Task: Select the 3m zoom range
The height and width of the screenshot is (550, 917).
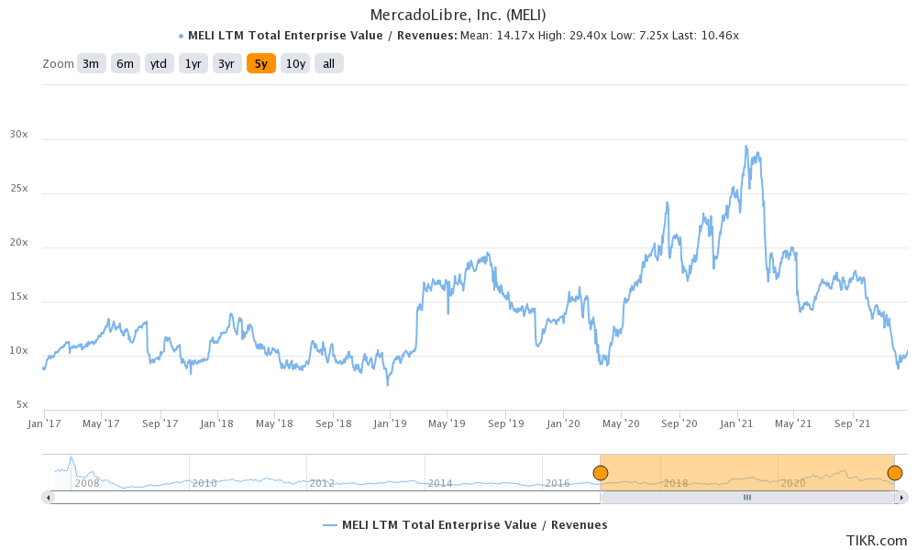Action: [90, 63]
